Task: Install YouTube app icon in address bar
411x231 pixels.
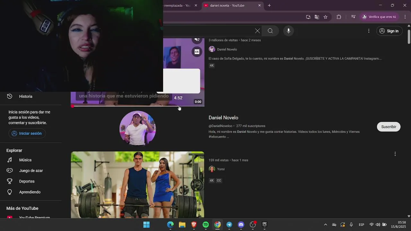Action: (x=308, y=17)
